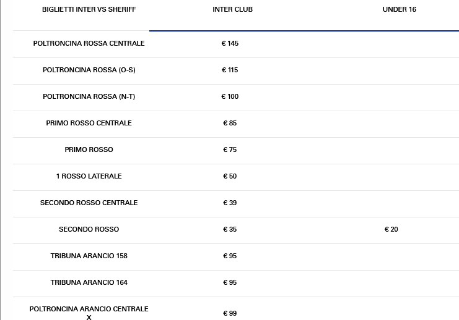Click the Biglietti Inter vs Sheriff heading
The width and height of the screenshot is (459, 320).
[x=89, y=10]
